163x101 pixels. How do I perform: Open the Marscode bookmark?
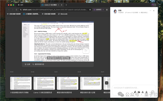click(63, 14)
